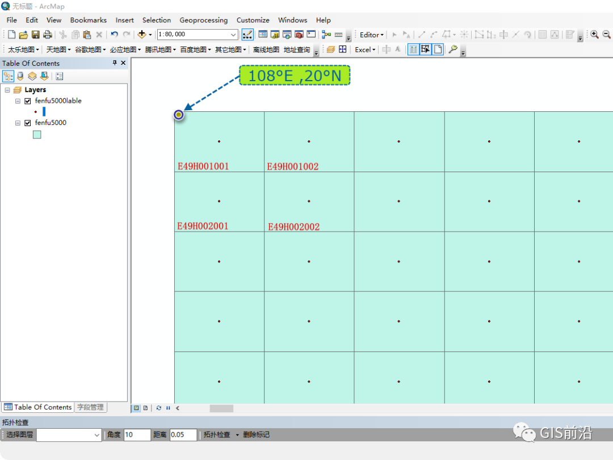Toggle the select-features-by-rectangle icon
The height and width of the screenshot is (460, 613).
click(425, 49)
